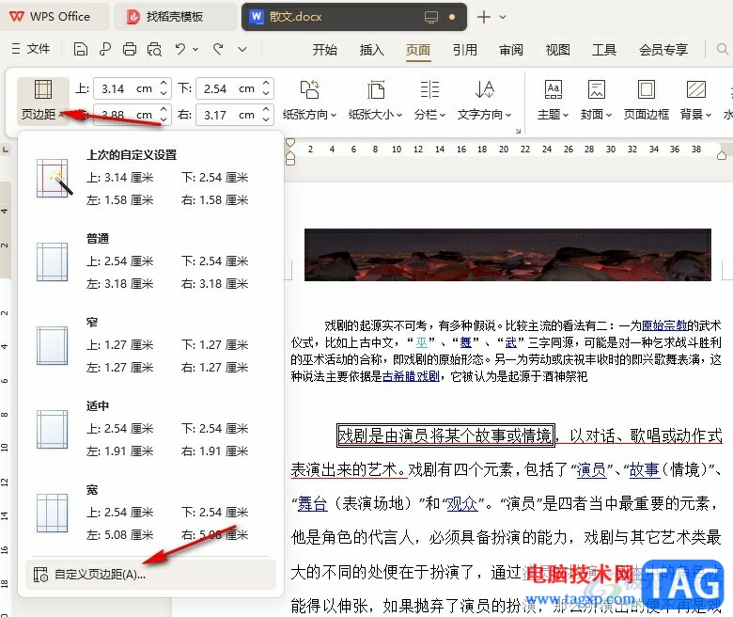This screenshot has height=617, width=733.
Task: Select the 散文.docx document tab
Action: [x=354, y=17]
